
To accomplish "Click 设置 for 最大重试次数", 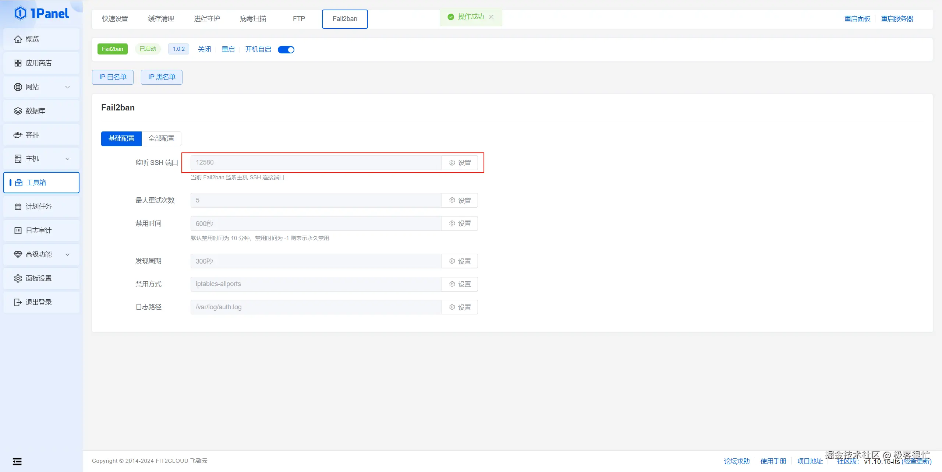I will [x=460, y=200].
